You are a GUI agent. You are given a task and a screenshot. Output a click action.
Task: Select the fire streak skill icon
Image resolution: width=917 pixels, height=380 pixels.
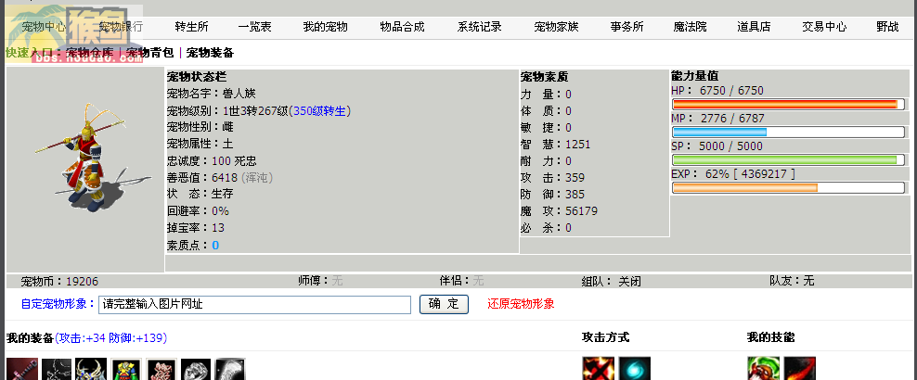(x=799, y=369)
